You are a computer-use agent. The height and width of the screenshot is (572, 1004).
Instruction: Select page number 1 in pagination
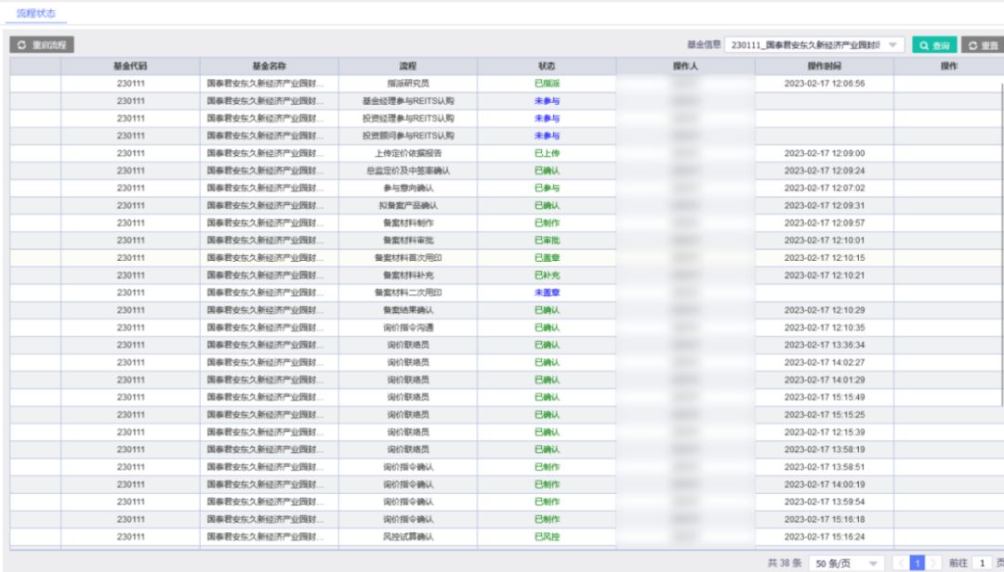[x=917, y=563]
